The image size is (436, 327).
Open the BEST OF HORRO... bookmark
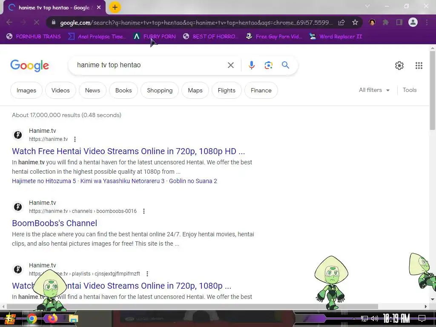click(211, 37)
